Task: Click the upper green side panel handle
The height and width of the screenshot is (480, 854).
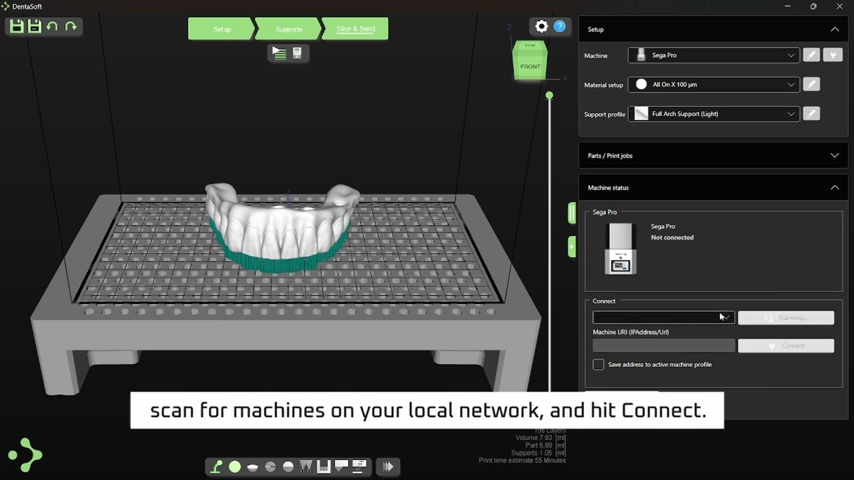Action: coord(572,213)
